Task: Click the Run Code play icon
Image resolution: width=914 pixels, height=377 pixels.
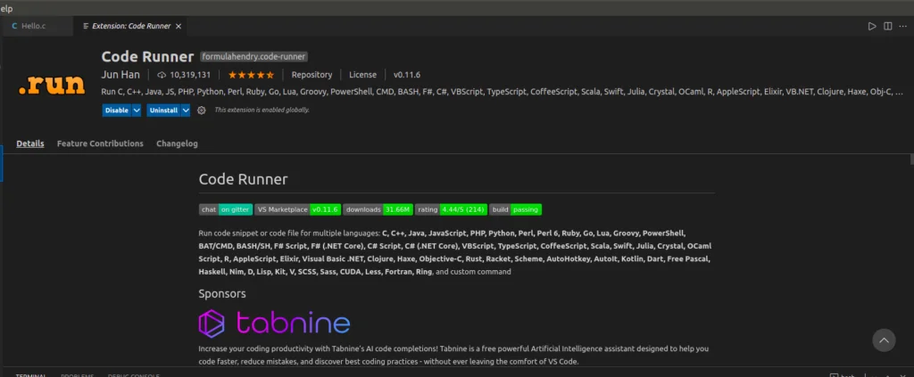Action: point(872,27)
